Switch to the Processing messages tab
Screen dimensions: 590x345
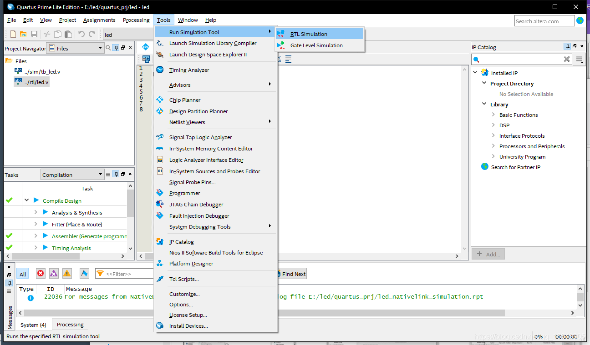tap(70, 325)
